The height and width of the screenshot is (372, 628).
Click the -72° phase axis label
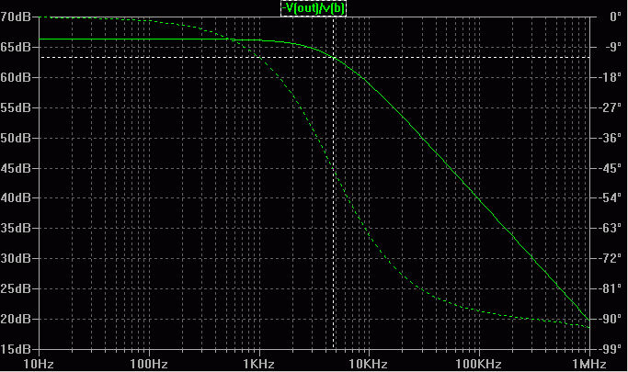[611, 258]
